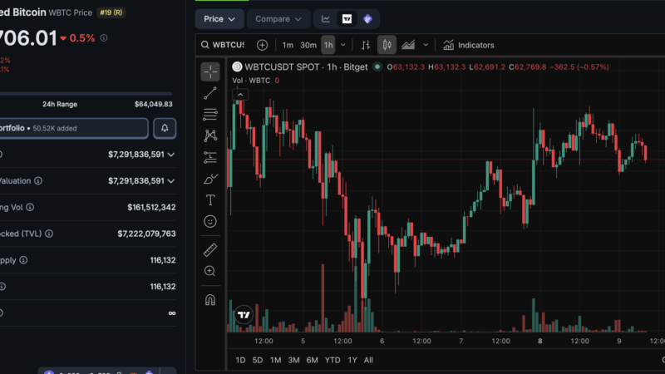Select the 1m interval

[x=288, y=45]
